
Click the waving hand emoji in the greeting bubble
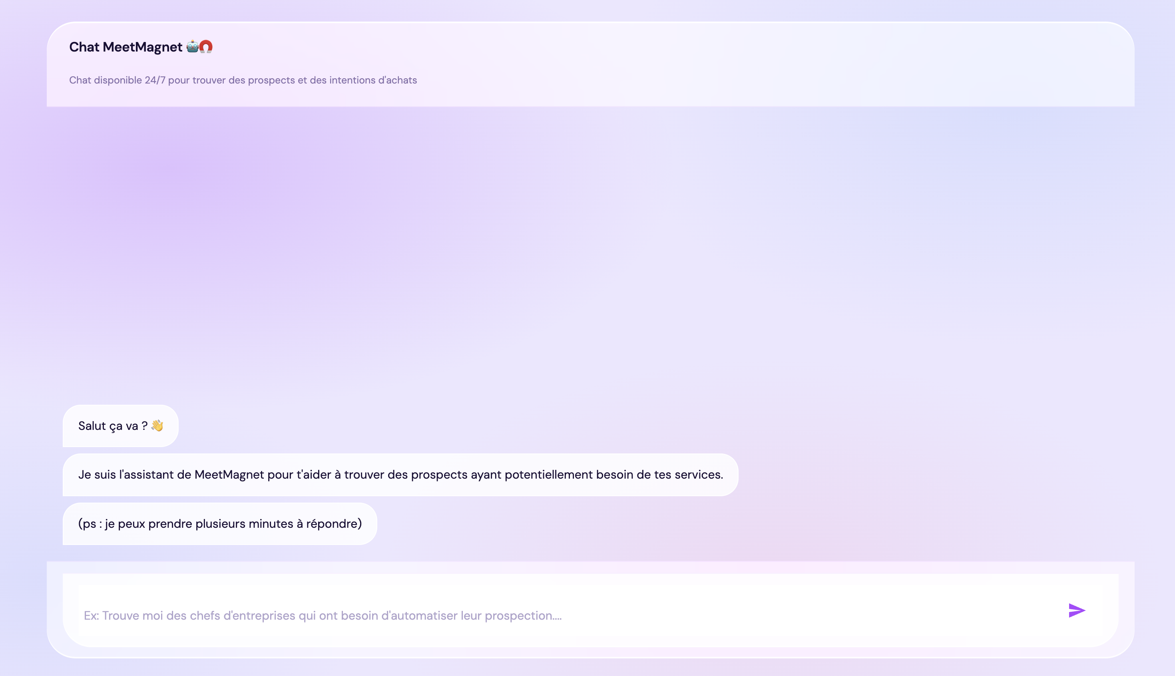pyautogui.click(x=157, y=425)
